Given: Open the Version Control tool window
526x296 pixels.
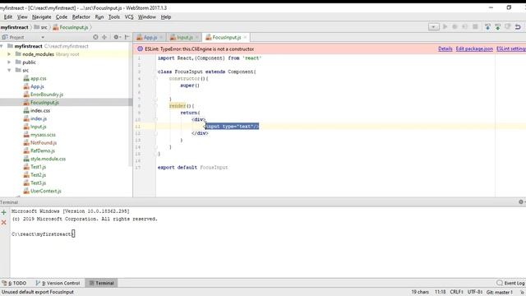Looking at the screenshot, I should tap(58, 283).
